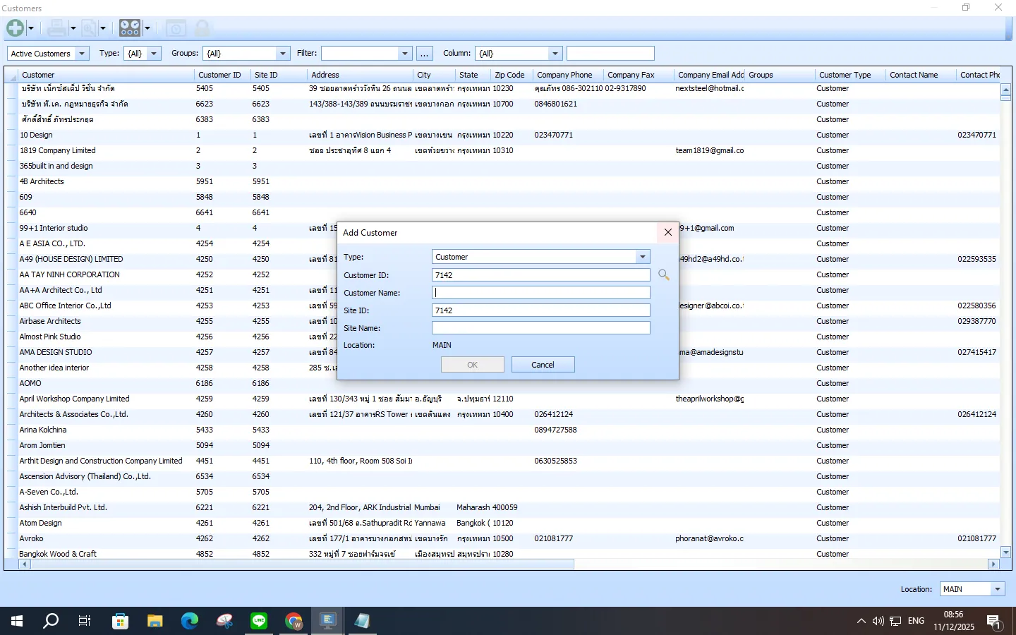Viewport: 1016px width, 635px height.
Task: Open the notification center icon
Action: pyautogui.click(x=994, y=622)
